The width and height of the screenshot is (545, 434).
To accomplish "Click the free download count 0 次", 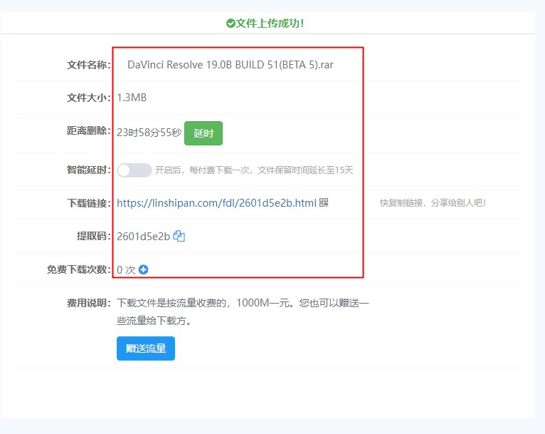I will point(126,269).
